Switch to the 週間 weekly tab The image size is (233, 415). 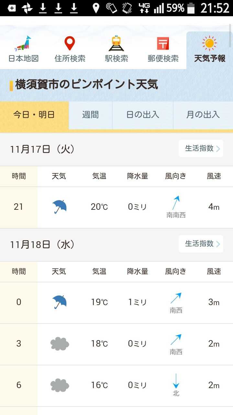[x=90, y=115]
